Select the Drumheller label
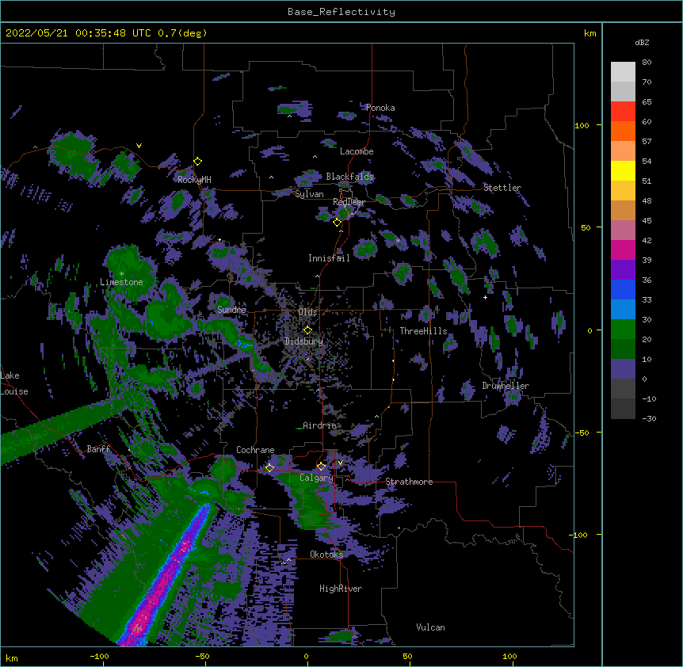The width and height of the screenshot is (683, 667). click(506, 386)
